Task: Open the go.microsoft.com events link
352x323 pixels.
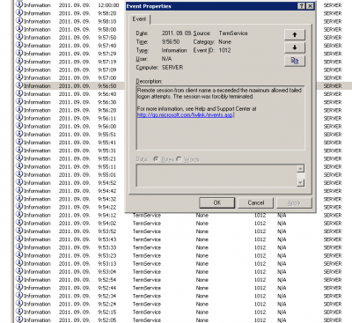Action: click(185, 115)
